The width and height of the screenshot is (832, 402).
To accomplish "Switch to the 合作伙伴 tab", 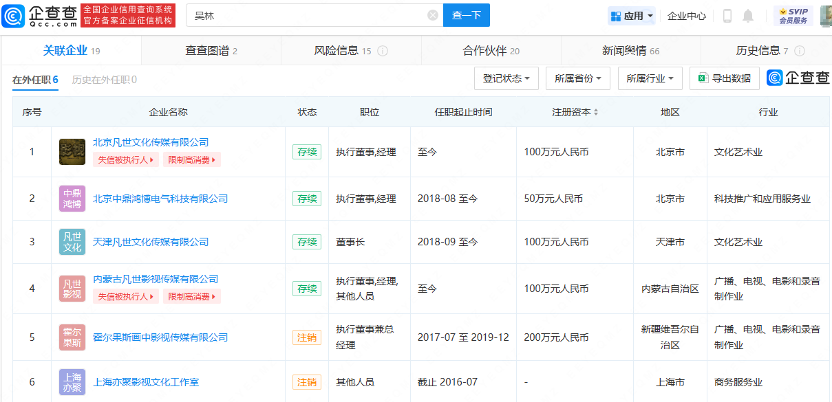I will 491,51.
